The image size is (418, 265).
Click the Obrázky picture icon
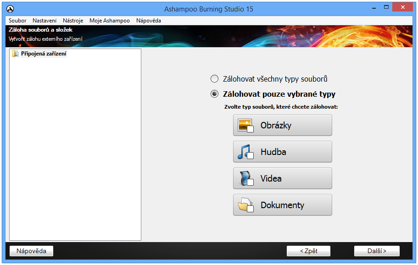pyautogui.click(x=245, y=126)
